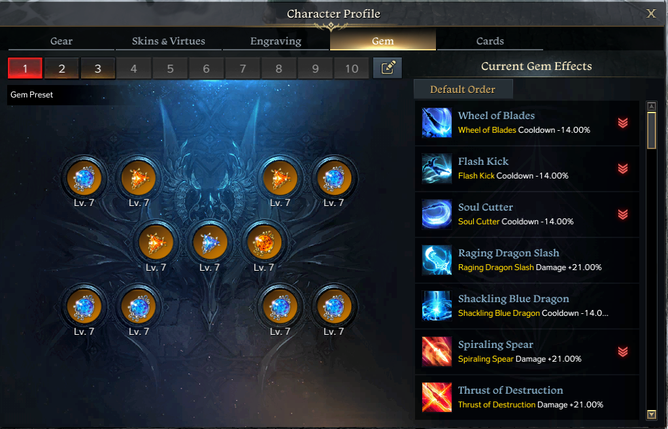
Task: Click the round orange gem in middle row
Action: click(x=263, y=243)
